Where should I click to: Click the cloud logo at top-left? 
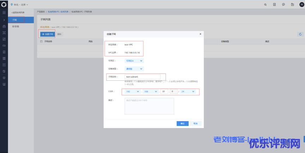pyautogui.click(x=4, y=5)
